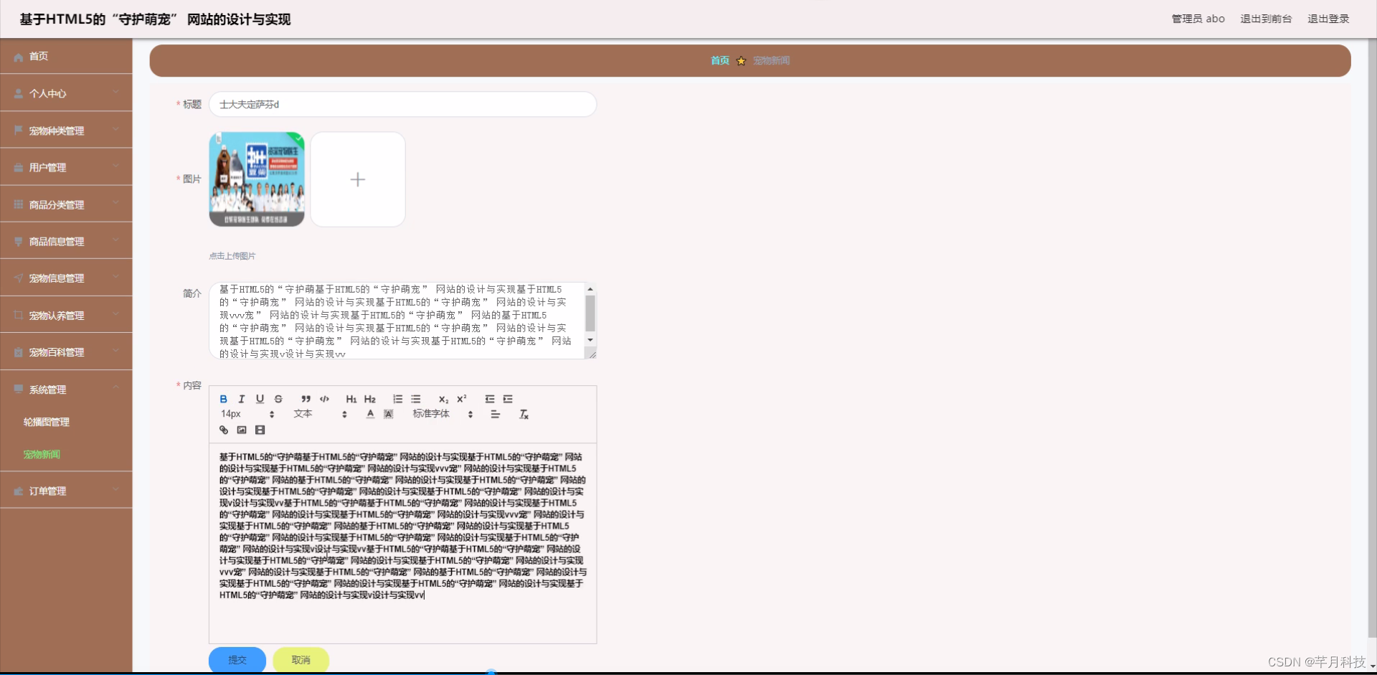Insert an ordered list

(x=397, y=399)
